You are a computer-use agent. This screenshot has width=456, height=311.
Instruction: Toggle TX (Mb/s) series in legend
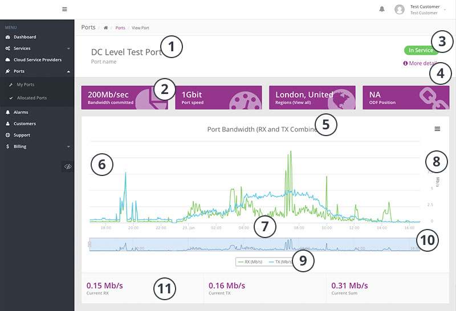[280, 262]
